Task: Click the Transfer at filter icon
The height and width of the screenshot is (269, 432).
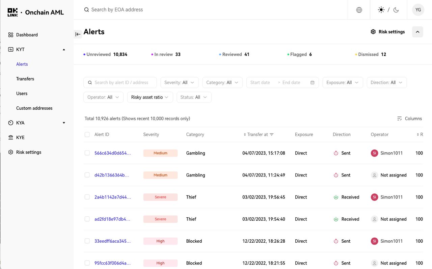Action: 272,135
